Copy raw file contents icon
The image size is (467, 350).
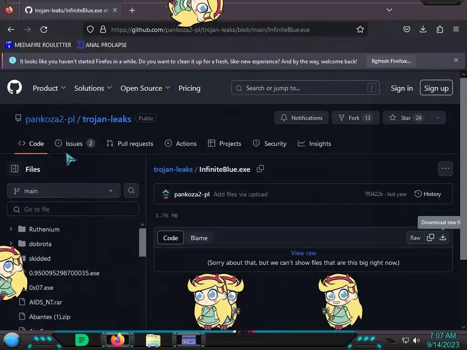coord(431,237)
